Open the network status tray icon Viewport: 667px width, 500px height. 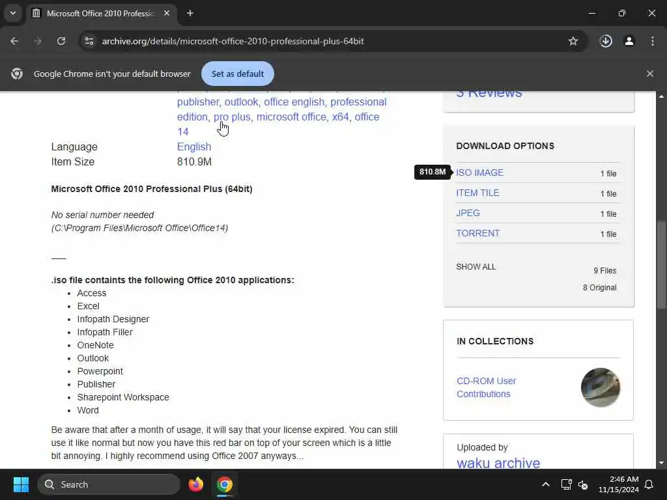[x=566, y=484]
